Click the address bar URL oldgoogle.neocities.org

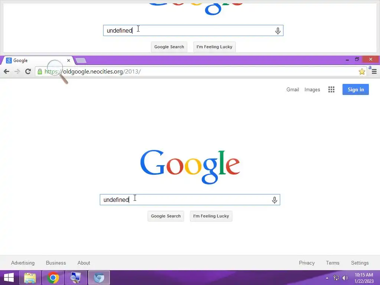pos(92,72)
